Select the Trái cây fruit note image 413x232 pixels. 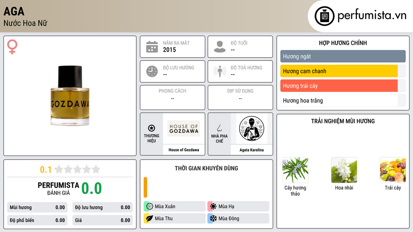[x=393, y=170]
